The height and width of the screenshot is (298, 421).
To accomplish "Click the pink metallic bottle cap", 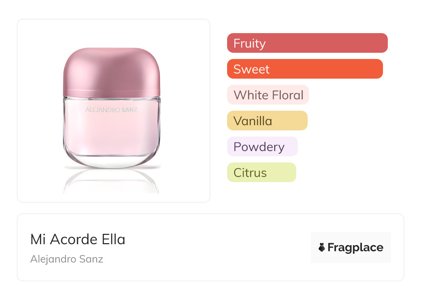I will point(112,71).
